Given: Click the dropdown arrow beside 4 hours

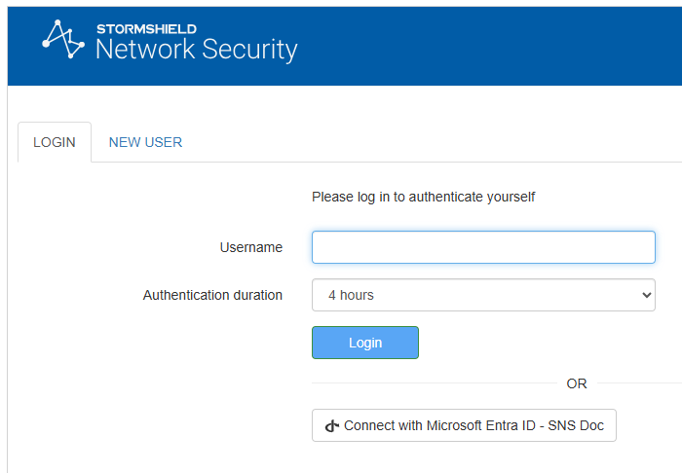Looking at the screenshot, I should (644, 295).
